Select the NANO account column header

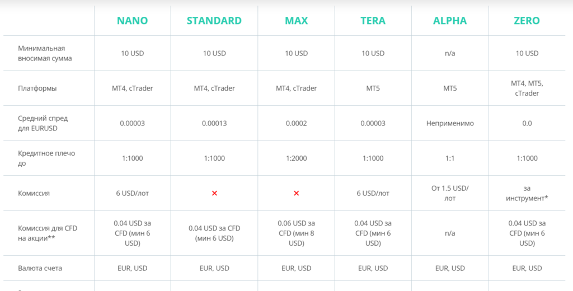coord(132,21)
